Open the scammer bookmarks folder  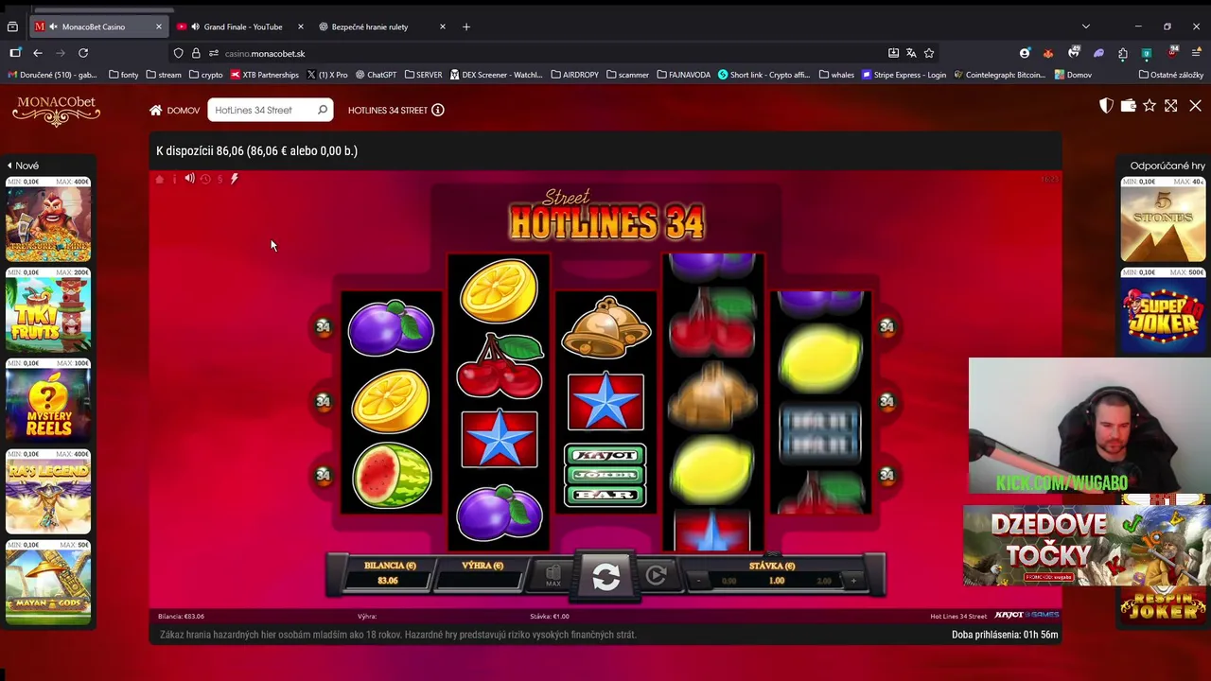pos(627,75)
